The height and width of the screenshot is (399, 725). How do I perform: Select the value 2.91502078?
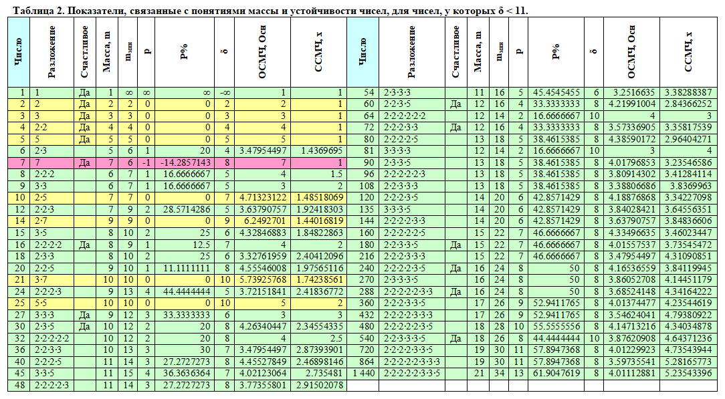318,385
